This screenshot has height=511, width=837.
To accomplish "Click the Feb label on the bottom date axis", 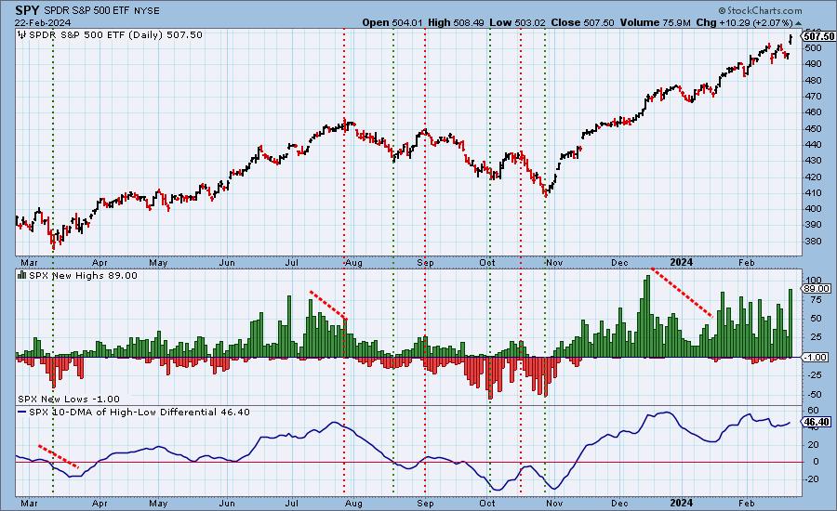I will [x=746, y=503].
